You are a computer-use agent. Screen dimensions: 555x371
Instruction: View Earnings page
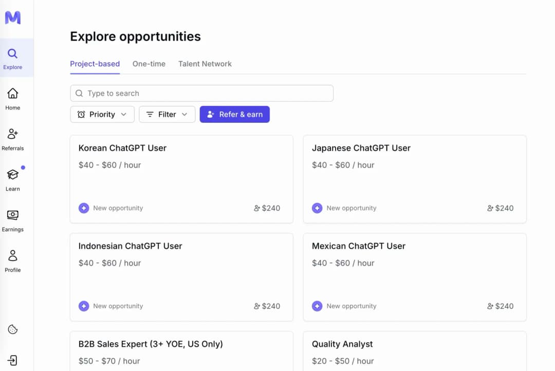point(13,221)
